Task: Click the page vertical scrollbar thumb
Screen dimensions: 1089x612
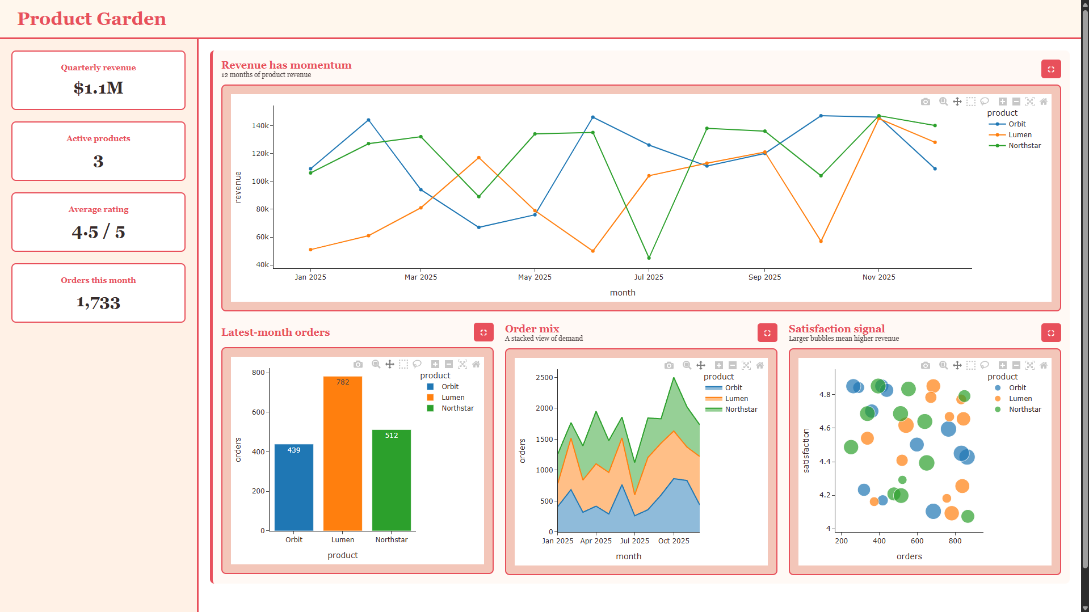Action: click(x=1085, y=289)
